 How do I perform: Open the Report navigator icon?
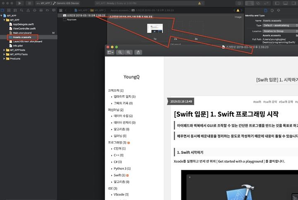[x=54, y=10]
